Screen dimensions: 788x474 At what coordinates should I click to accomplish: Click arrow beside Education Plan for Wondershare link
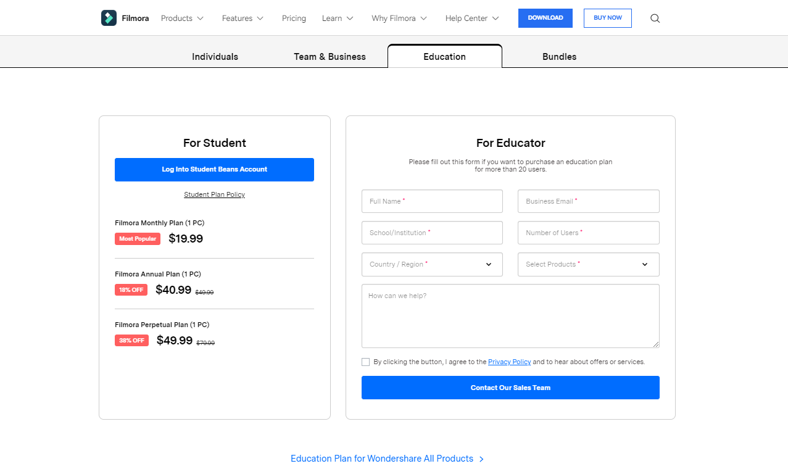pyautogui.click(x=481, y=459)
